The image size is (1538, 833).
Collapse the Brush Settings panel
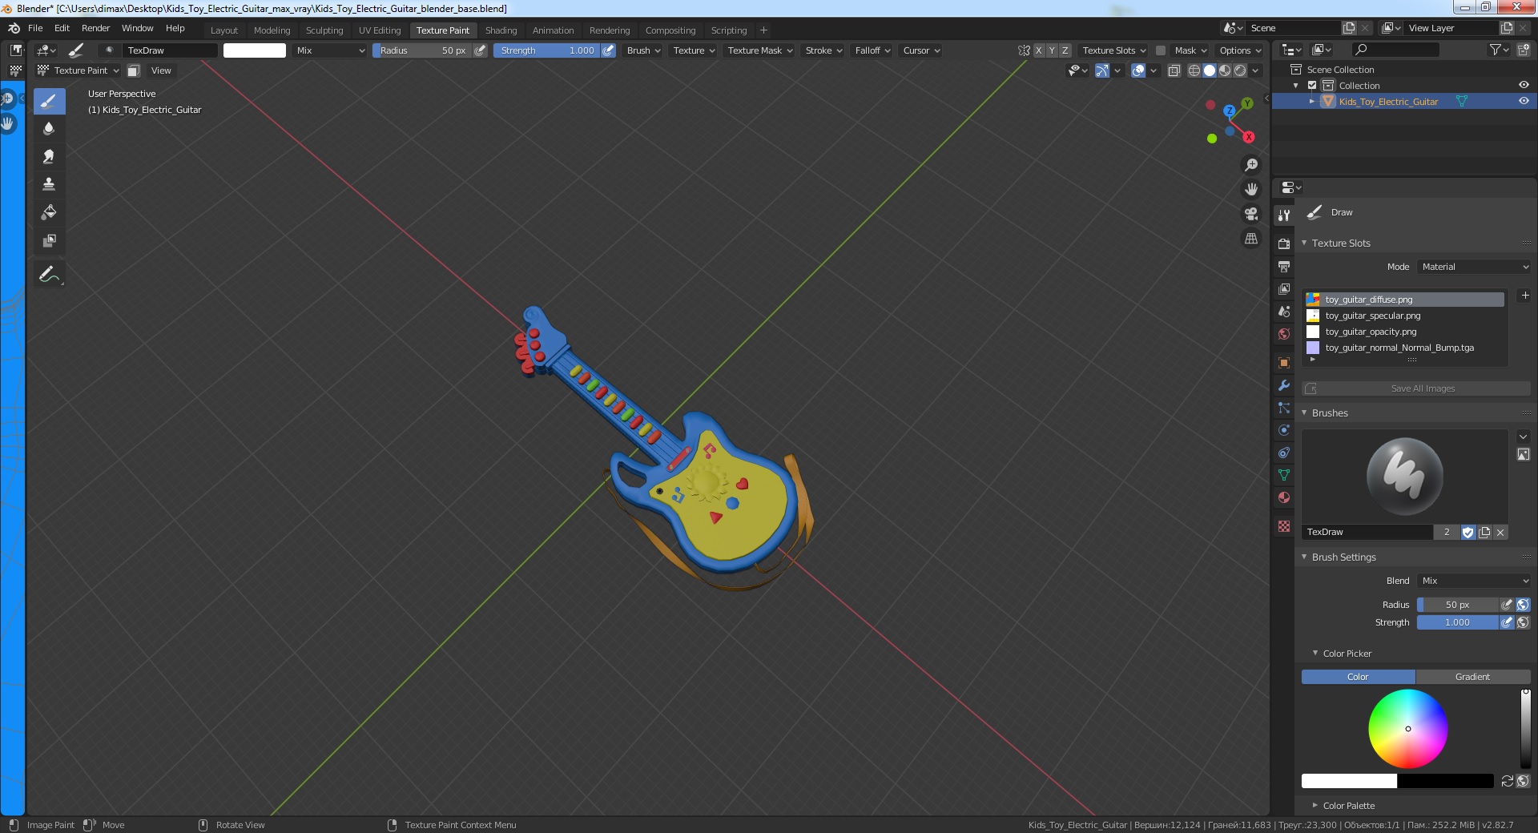(x=1343, y=557)
